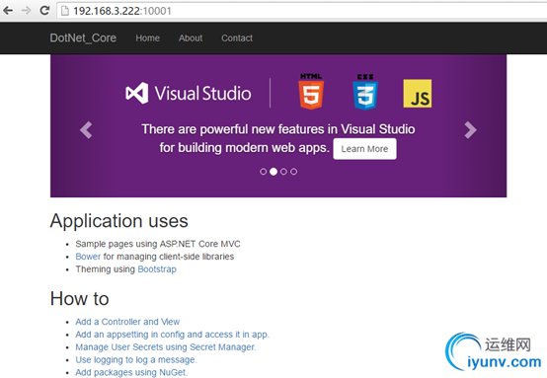Open the Bower link

click(88, 257)
